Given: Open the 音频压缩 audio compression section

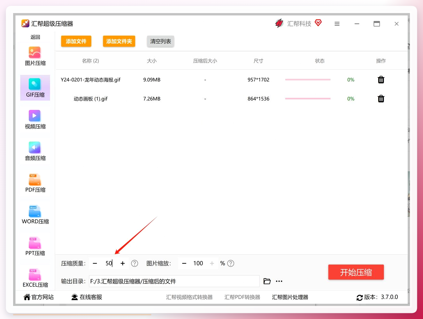Looking at the screenshot, I should 35,151.
